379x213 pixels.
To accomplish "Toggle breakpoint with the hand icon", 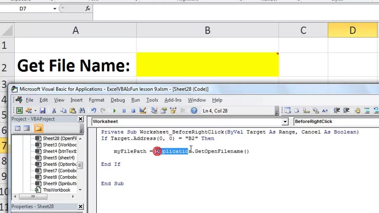I will 357,111.
